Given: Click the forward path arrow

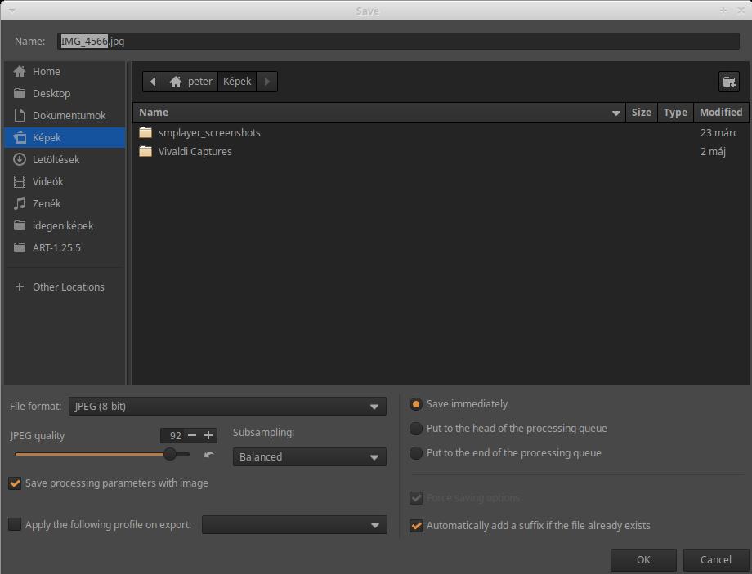Looking at the screenshot, I should (267, 82).
